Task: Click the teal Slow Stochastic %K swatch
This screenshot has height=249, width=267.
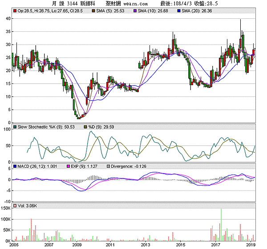Action: (x=15, y=127)
